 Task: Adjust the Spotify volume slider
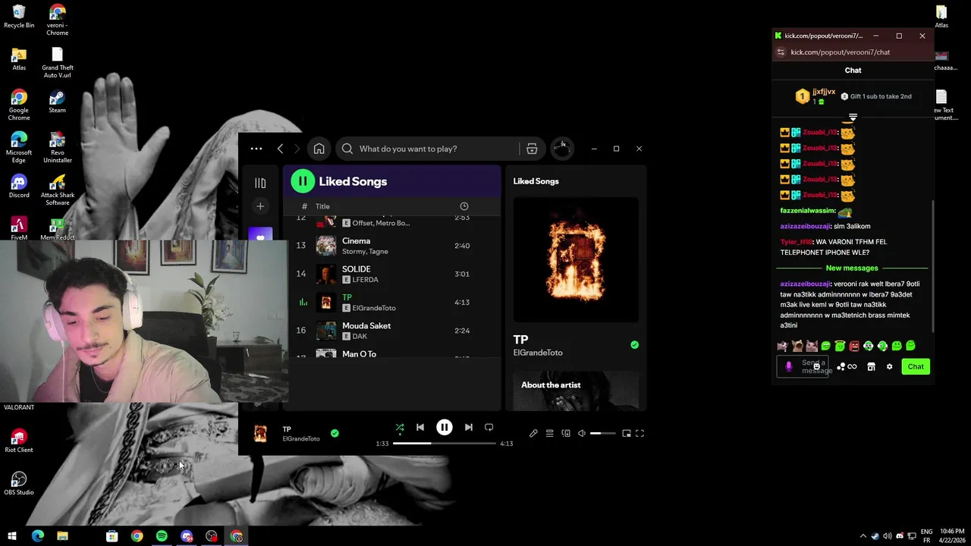tap(603, 434)
